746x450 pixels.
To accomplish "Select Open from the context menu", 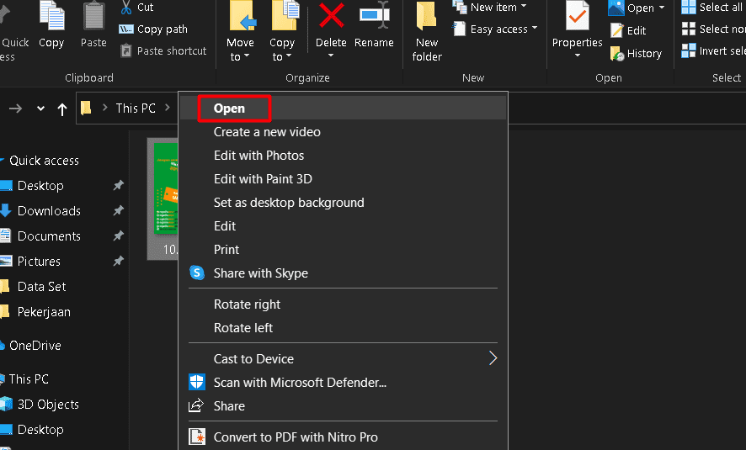I will click(229, 109).
